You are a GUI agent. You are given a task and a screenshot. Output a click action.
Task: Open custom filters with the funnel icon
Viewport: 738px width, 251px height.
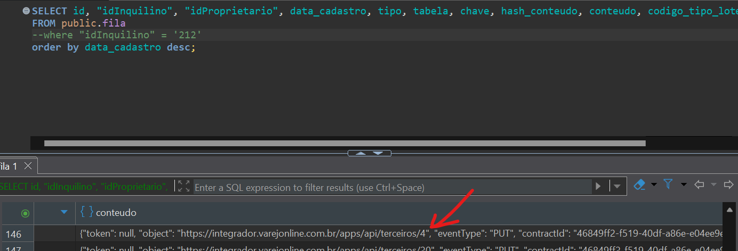coord(668,184)
